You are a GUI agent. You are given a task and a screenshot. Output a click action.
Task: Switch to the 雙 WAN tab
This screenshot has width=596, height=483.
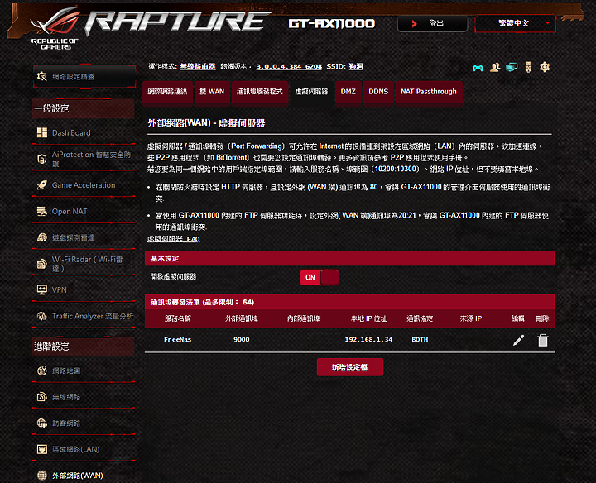tap(212, 92)
